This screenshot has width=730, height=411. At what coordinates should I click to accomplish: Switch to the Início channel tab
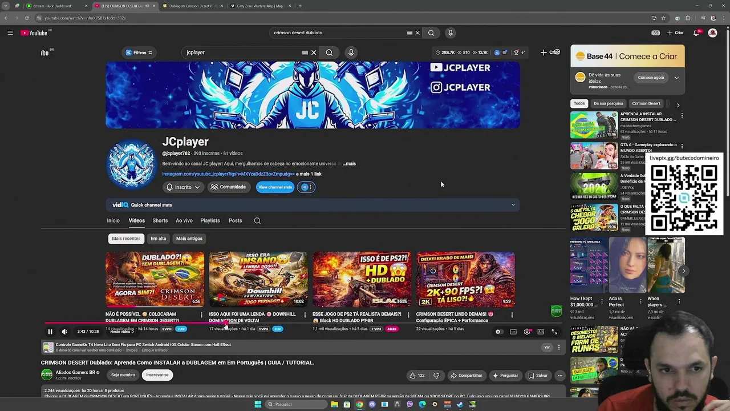tap(113, 220)
